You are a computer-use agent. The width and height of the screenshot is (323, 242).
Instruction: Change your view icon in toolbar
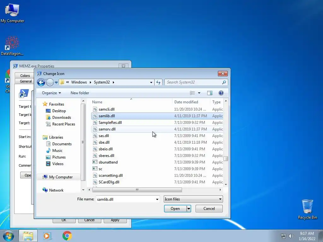tap(192, 93)
